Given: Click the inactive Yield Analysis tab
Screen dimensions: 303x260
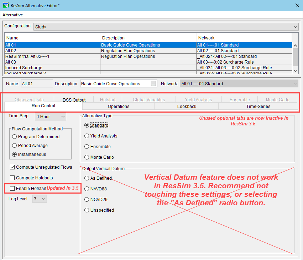Looking at the screenshot, I should point(198,99).
